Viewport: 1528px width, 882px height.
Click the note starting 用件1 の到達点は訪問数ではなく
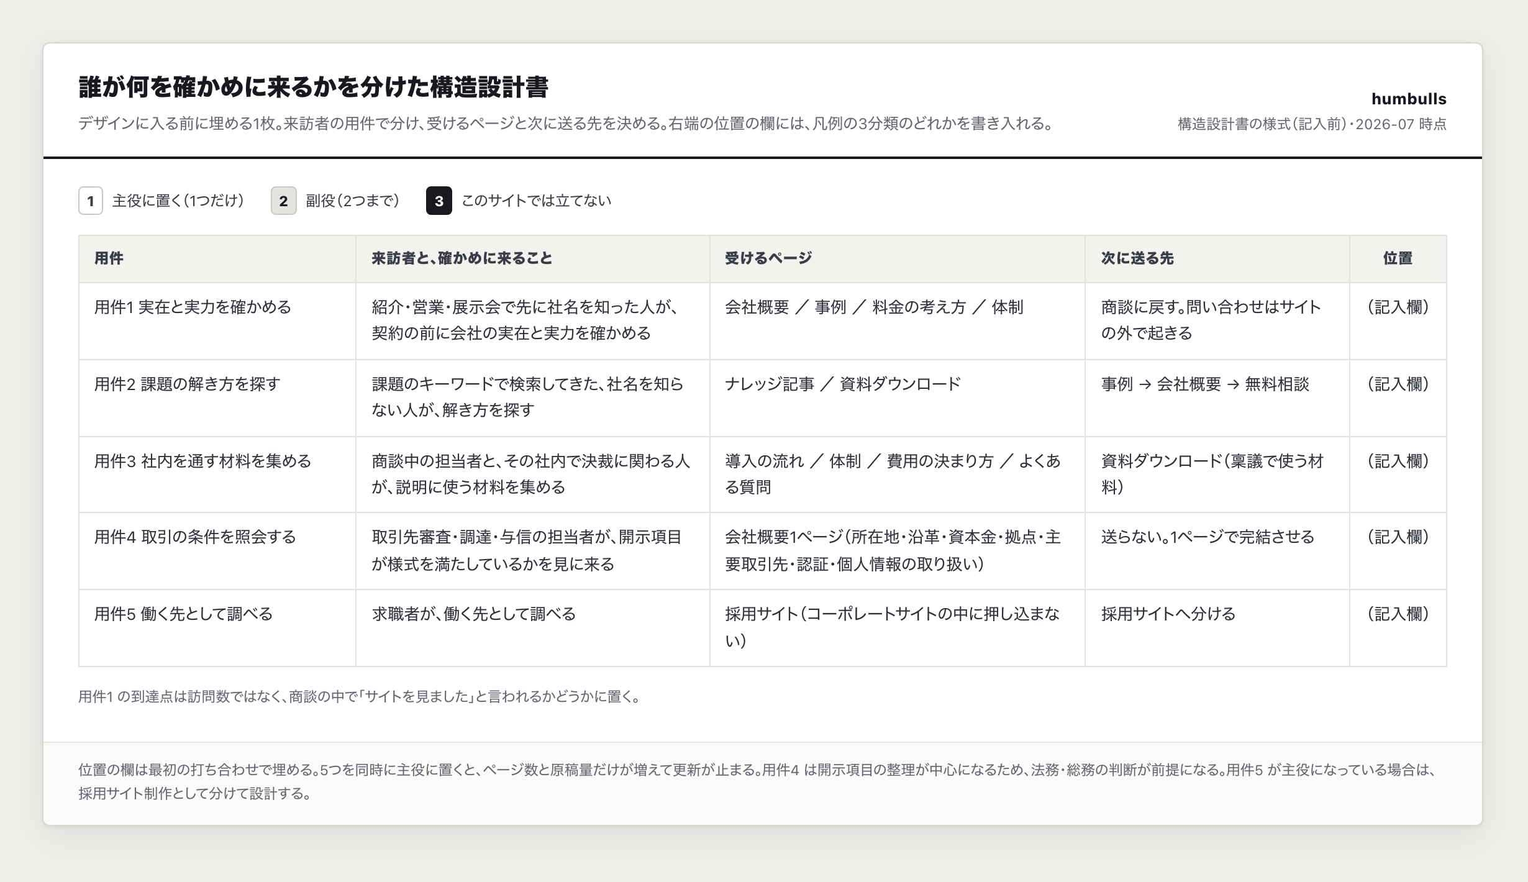point(359,697)
